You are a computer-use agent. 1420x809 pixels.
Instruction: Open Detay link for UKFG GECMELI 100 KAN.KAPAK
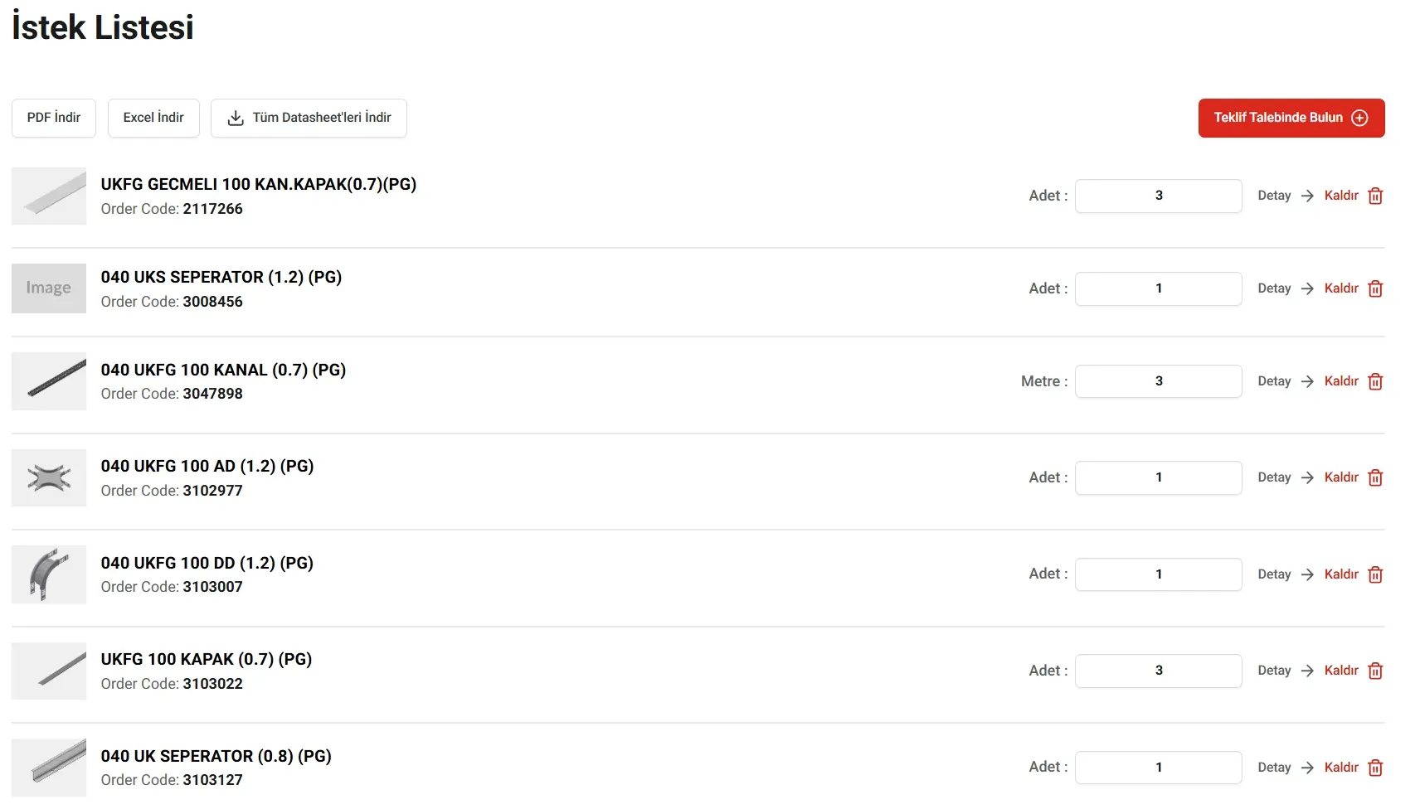(x=1274, y=196)
